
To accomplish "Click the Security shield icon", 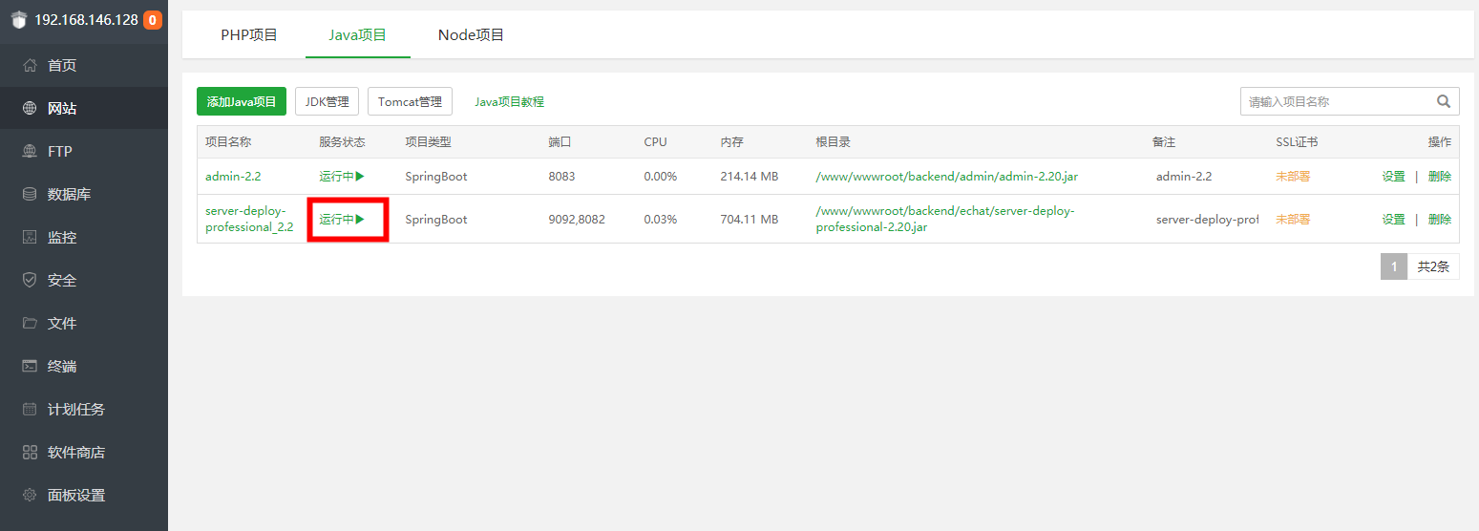I will 30,281.
